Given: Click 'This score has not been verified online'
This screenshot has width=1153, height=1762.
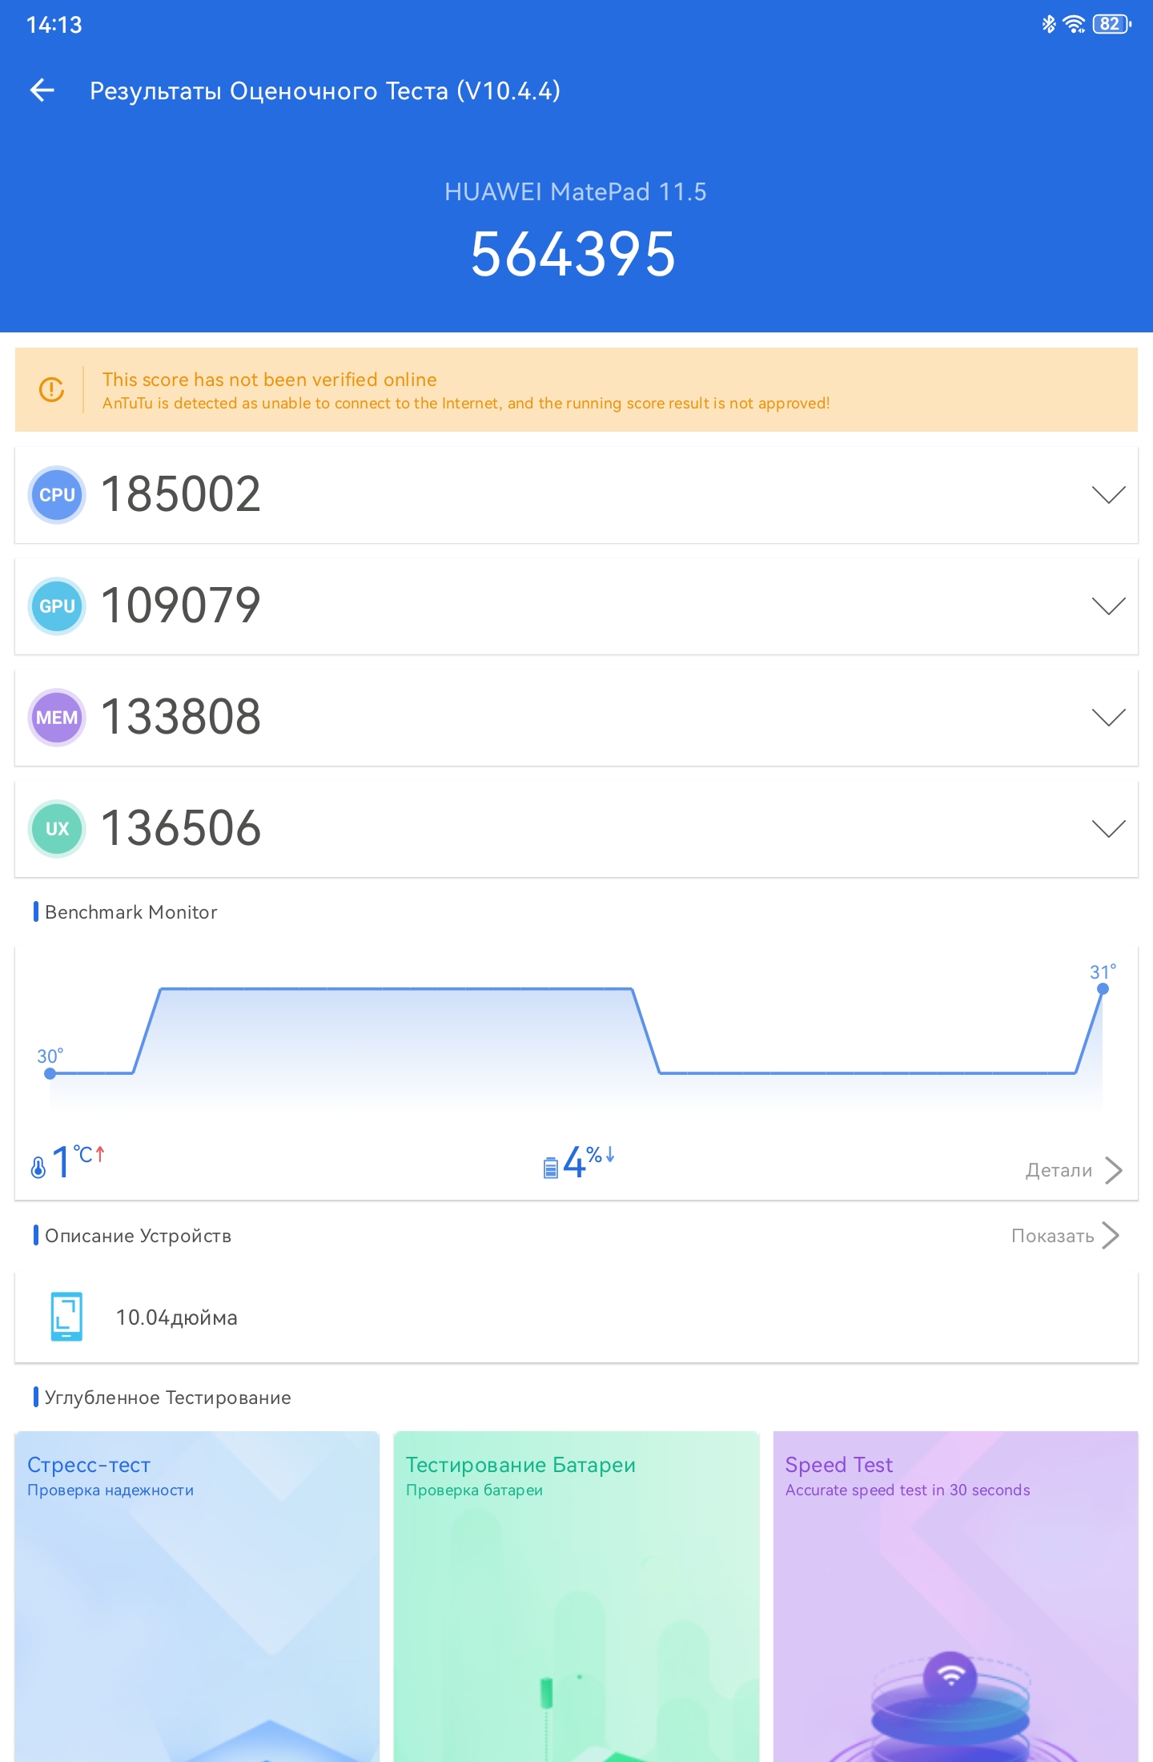Looking at the screenshot, I should 270,379.
